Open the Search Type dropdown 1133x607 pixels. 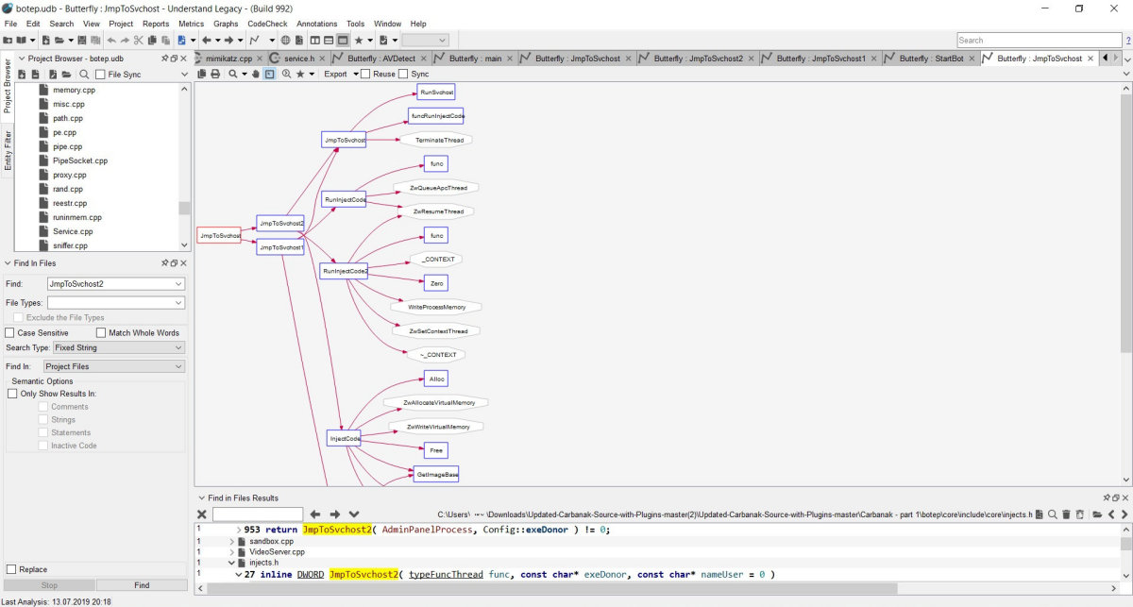point(117,347)
